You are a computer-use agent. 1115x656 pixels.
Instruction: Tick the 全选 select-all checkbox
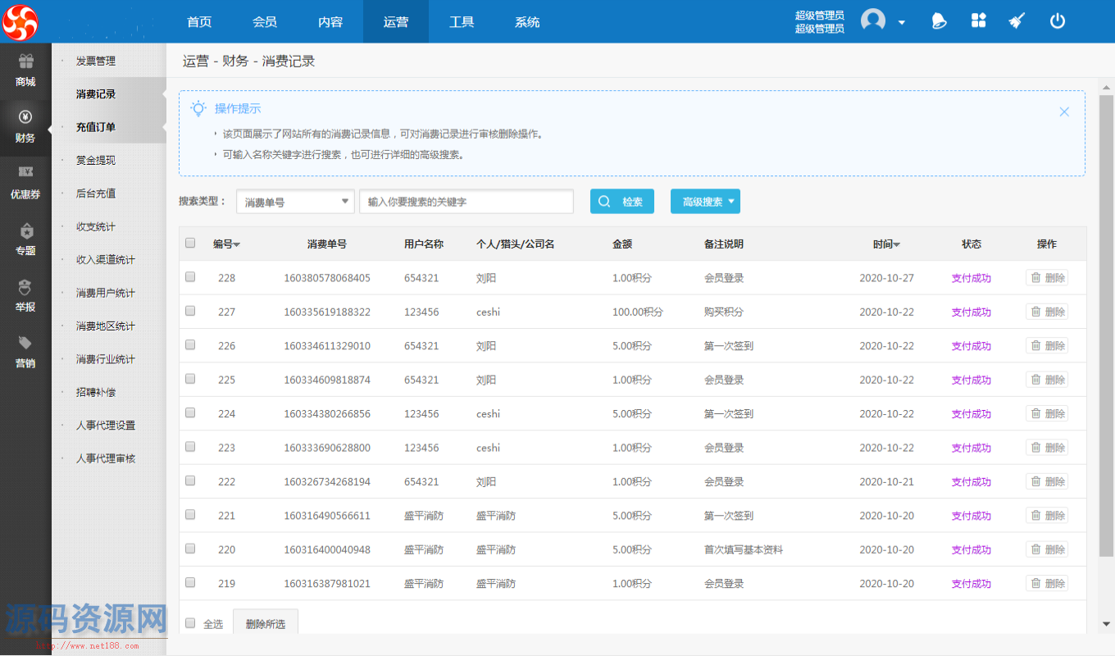click(x=190, y=623)
